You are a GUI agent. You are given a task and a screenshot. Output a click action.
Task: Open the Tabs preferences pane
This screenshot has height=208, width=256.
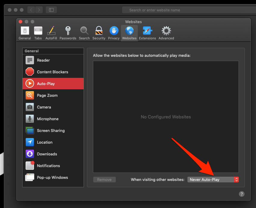38,33
